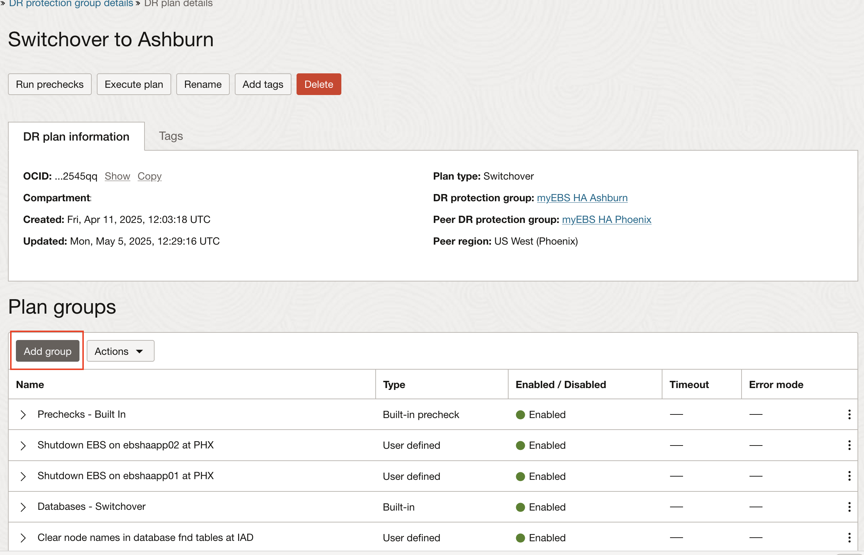This screenshot has height=555, width=864.
Task: Select the DR plan information tab
Action: click(76, 137)
